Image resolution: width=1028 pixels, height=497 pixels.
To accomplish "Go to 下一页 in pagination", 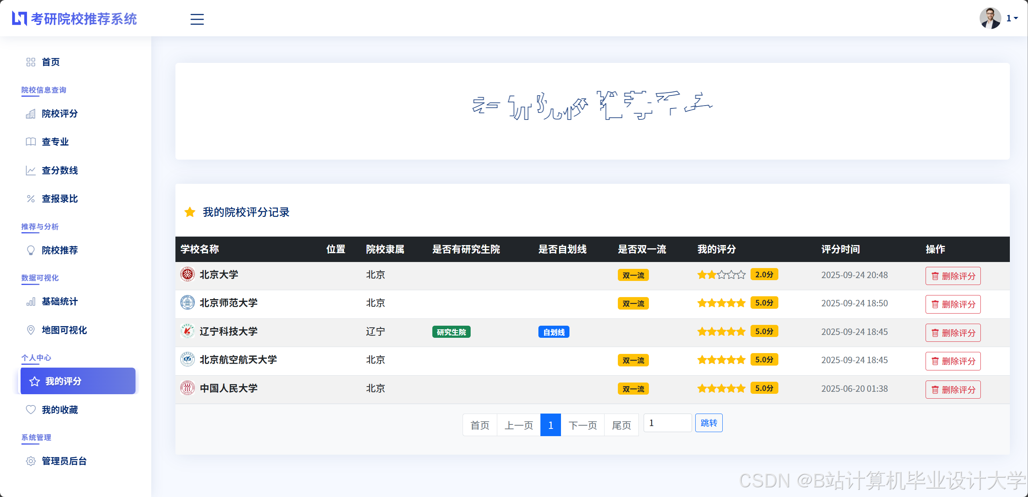I will pos(582,425).
